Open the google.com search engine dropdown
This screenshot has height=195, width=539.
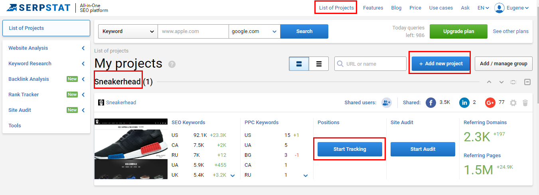255,31
